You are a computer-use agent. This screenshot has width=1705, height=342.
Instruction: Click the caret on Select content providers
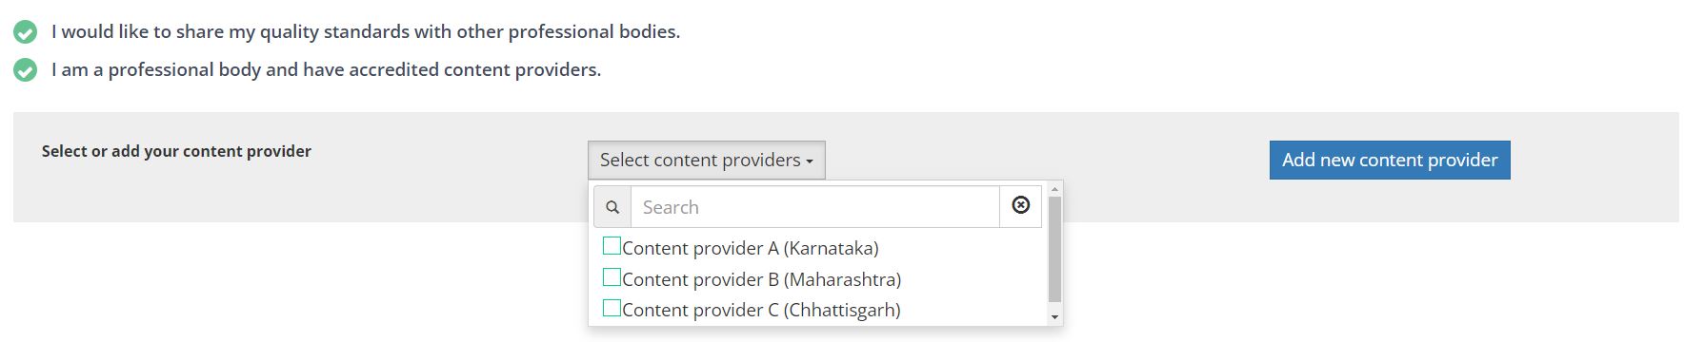pyautogui.click(x=810, y=161)
